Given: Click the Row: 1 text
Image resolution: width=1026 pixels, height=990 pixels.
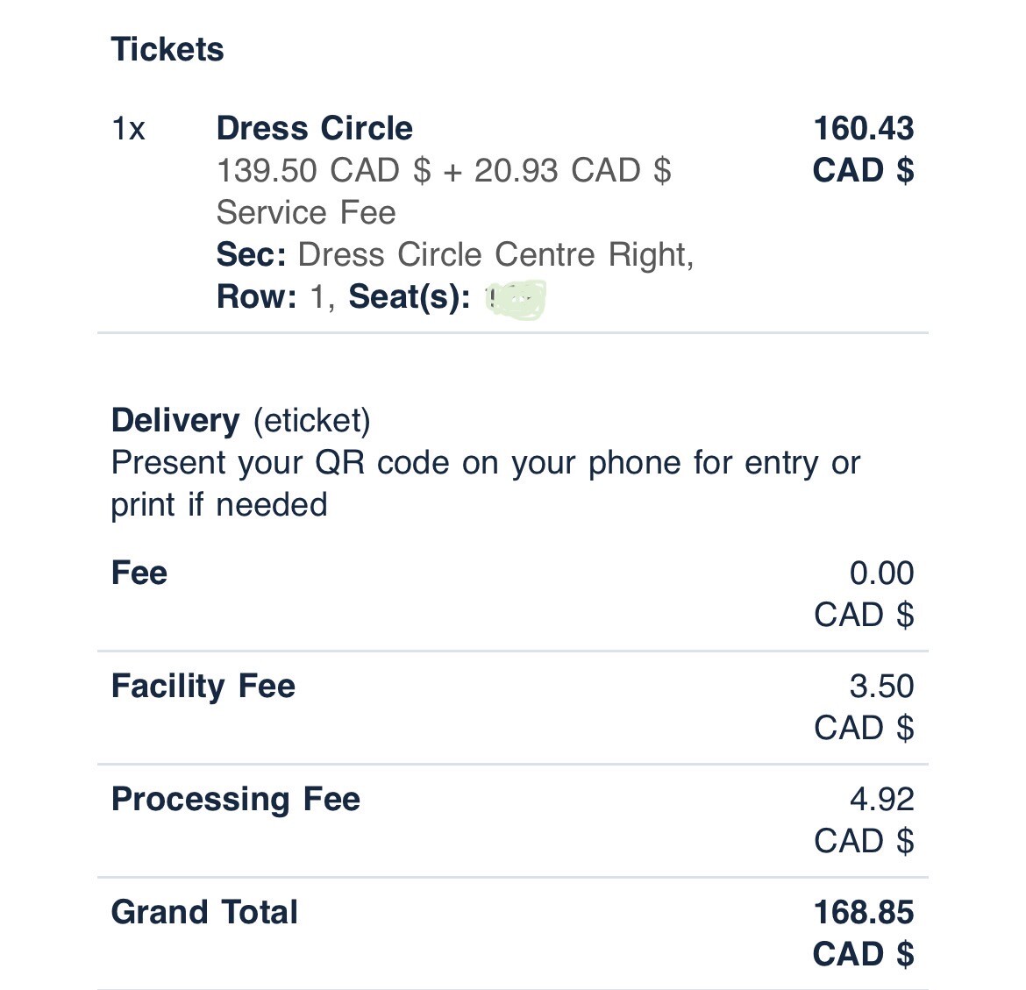Looking at the screenshot, I should pos(275,296).
